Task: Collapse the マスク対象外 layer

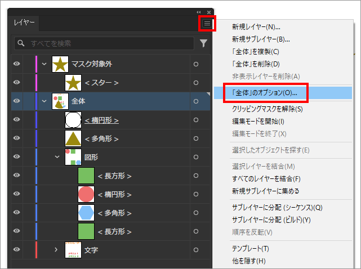Action: pos(44,64)
